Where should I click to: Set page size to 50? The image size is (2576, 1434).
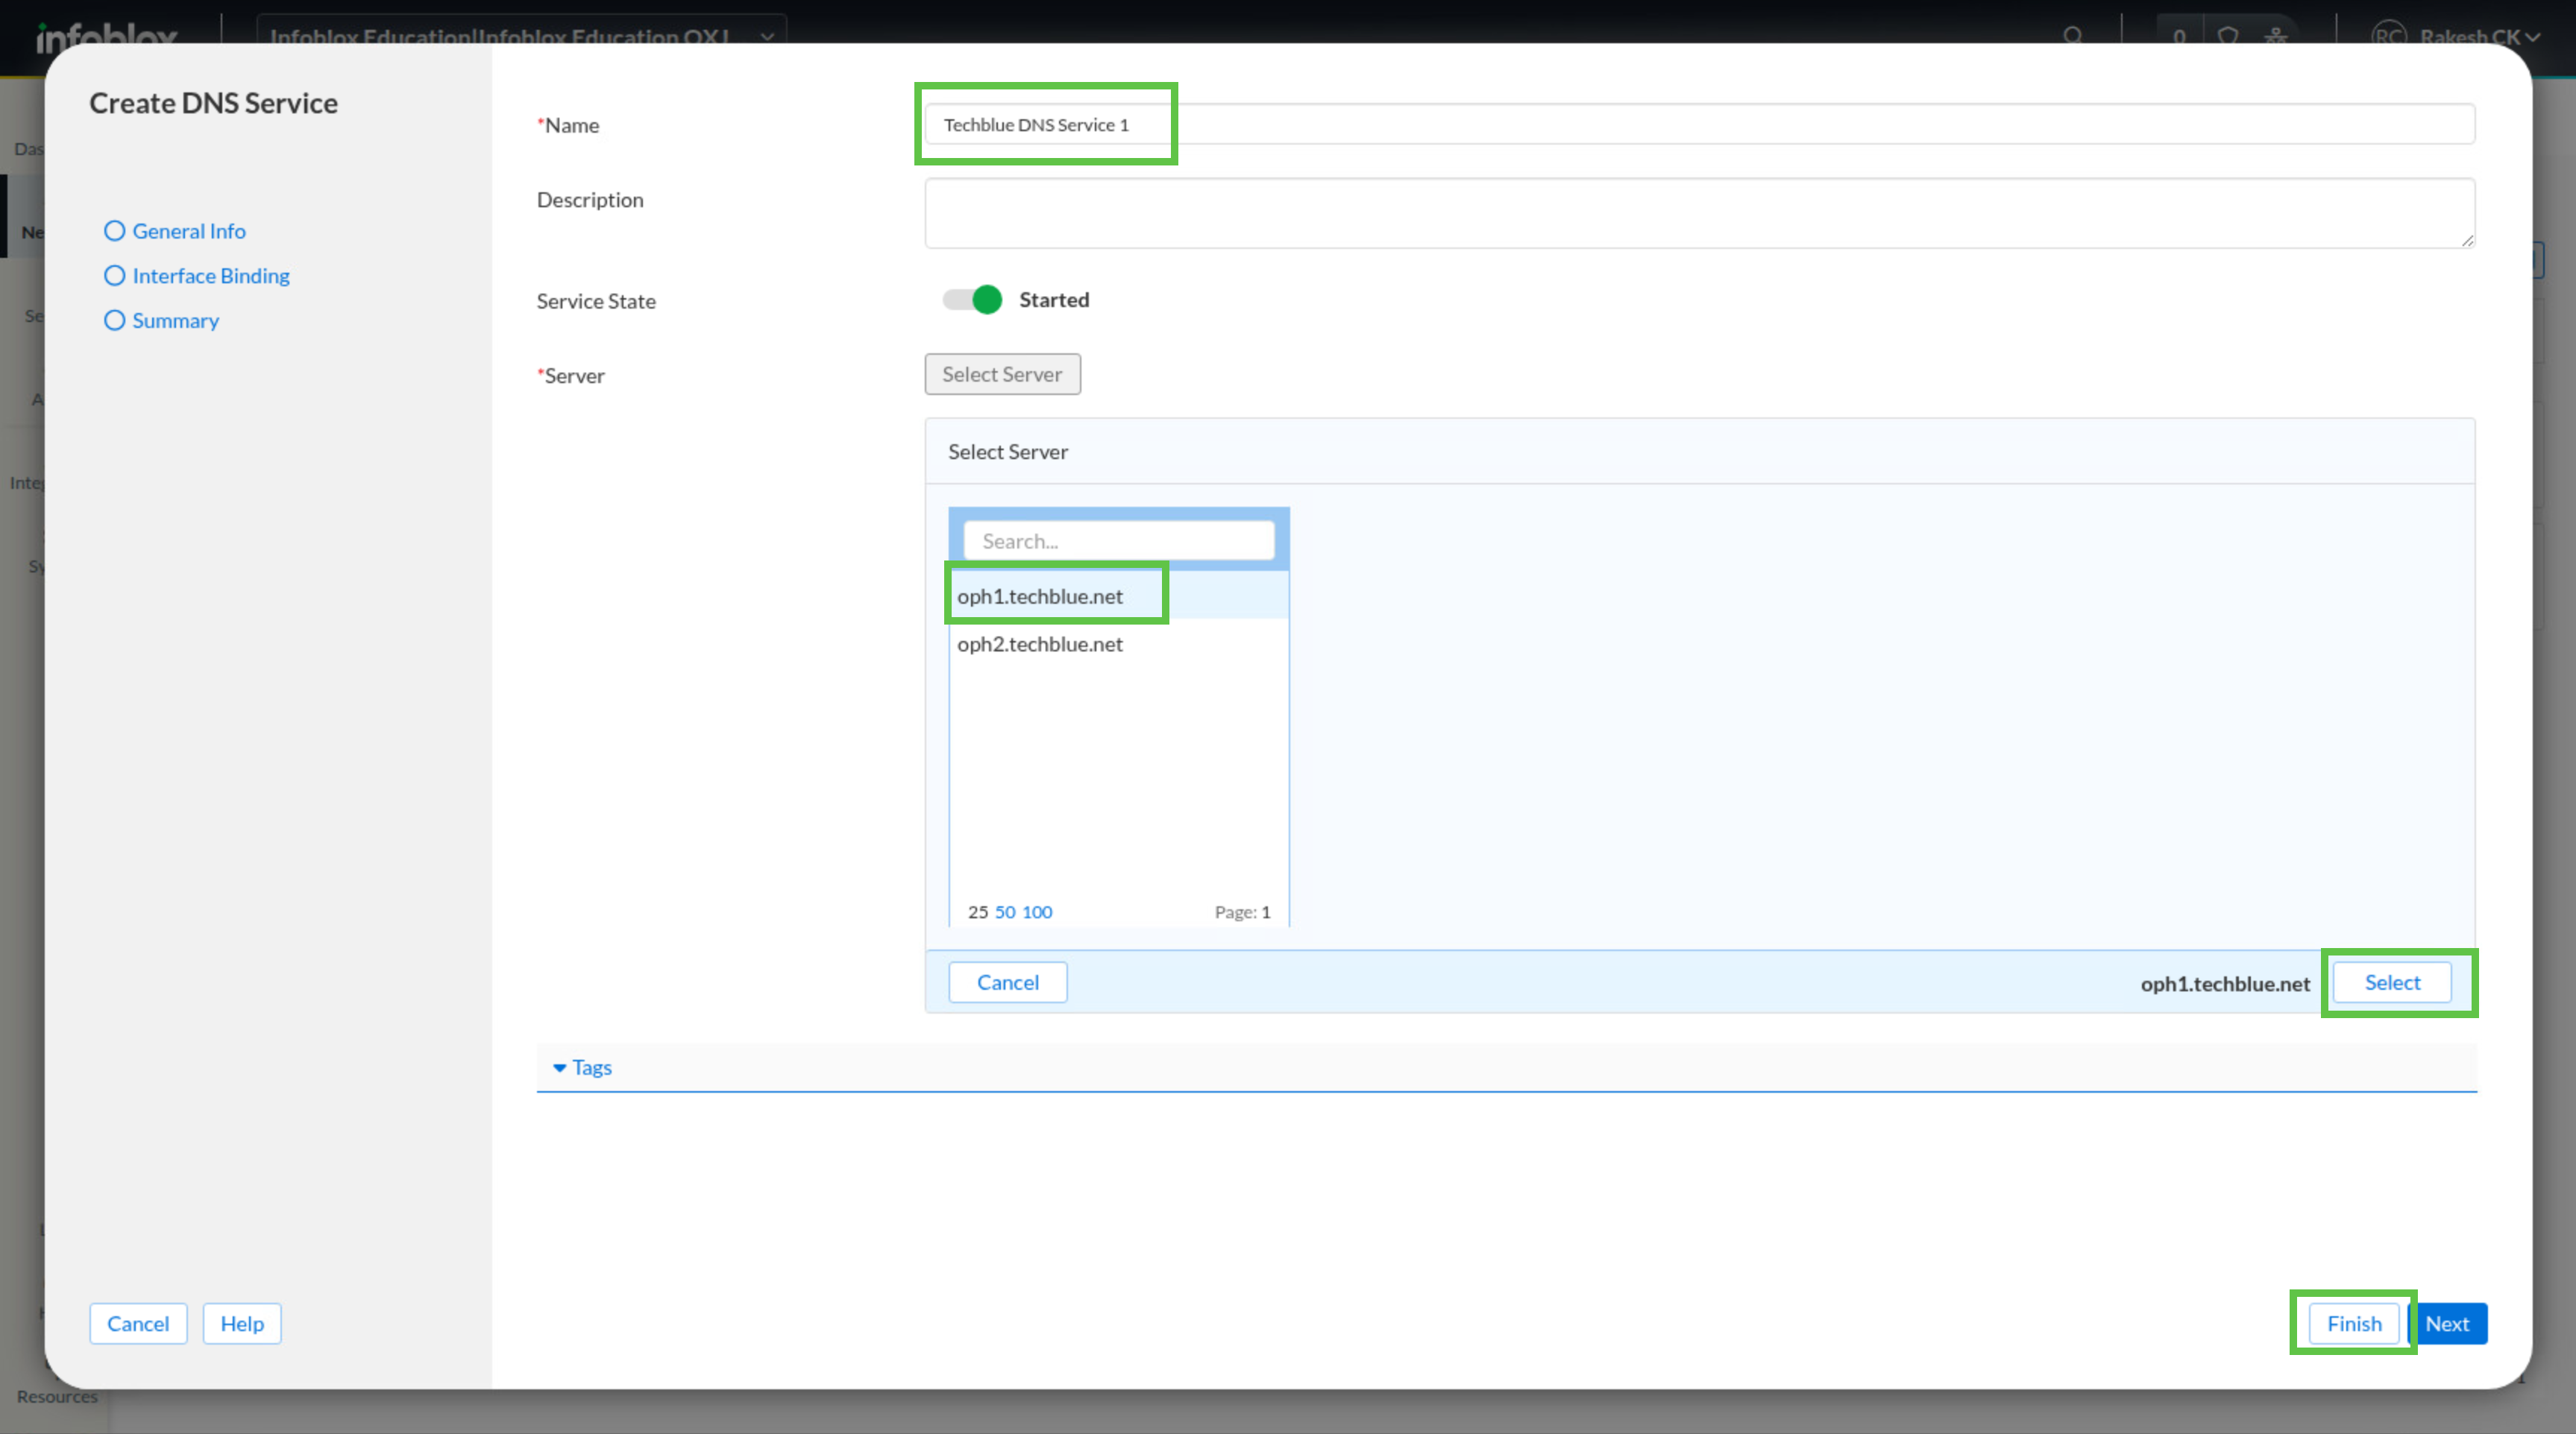pyautogui.click(x=1004, y=912)
